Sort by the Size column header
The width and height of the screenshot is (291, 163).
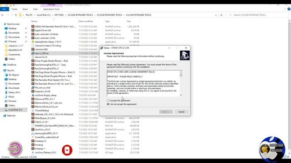(x=129, y=21)
